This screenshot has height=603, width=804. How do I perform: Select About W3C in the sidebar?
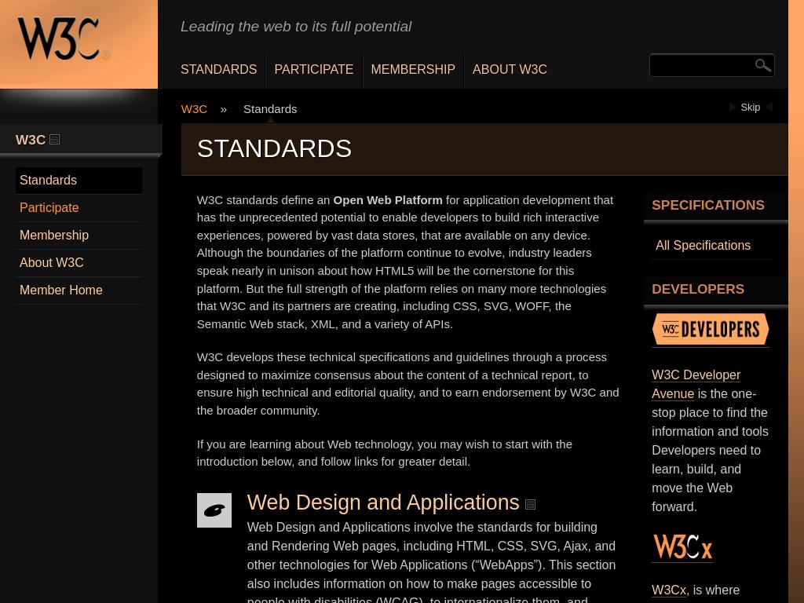point(79,262)
